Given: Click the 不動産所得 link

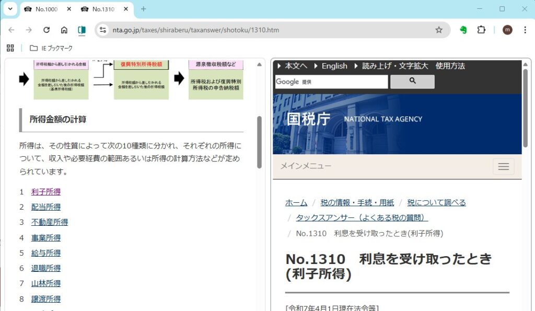Looking at the screenshot, I should 50,222.
